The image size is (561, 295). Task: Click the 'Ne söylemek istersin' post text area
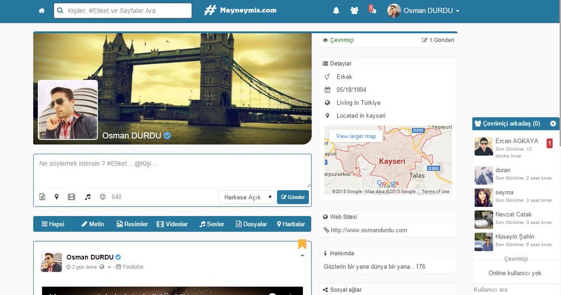[173, 171]
